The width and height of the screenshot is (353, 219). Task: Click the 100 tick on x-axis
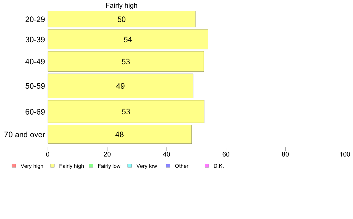click(345, 154)
